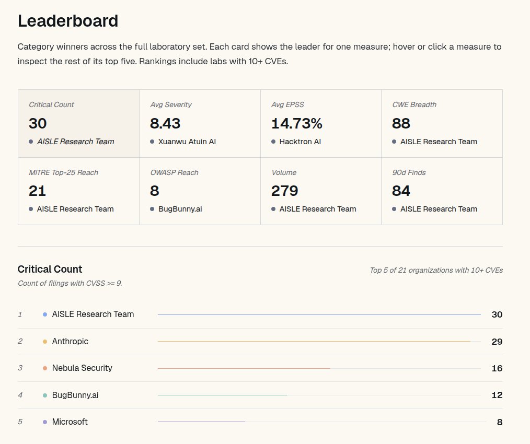The width and height of the screenshot is (530, 444).
Task: Select the MITRE Top-25 Reach card
Action: 78,191
